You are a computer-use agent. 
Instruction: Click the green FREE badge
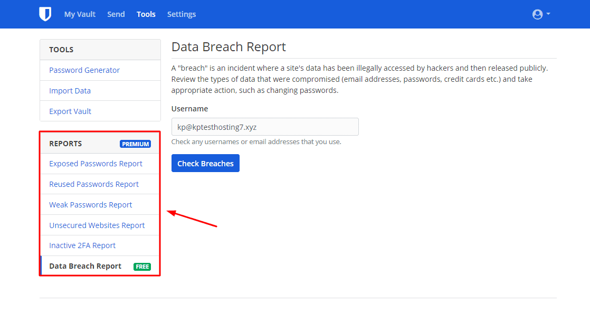(142, 267)
